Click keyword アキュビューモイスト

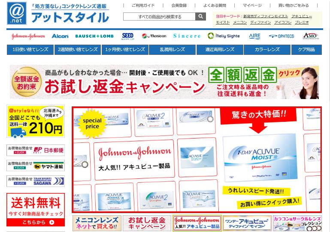pos(302,16)
